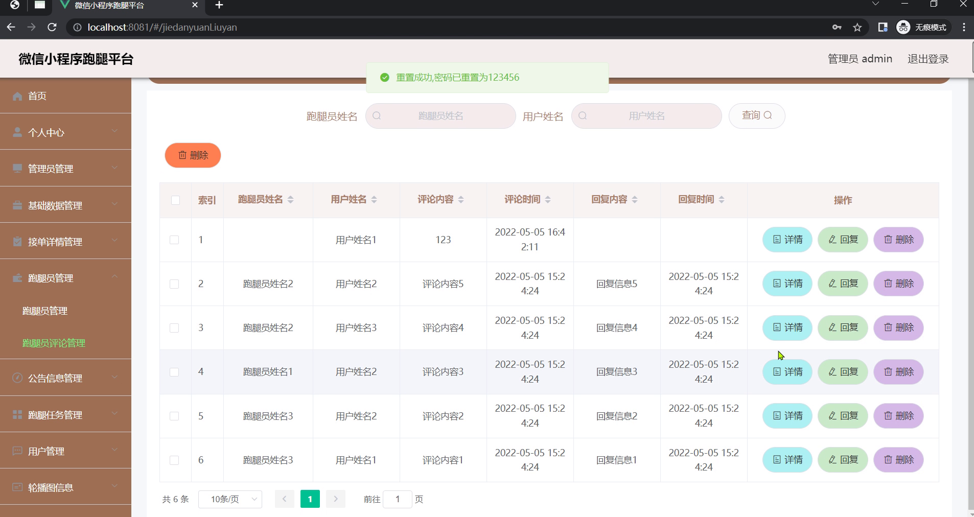This screenshot has height=517, width=974.
Task: Open 详情 for row 1
Action: coord(787,240)
